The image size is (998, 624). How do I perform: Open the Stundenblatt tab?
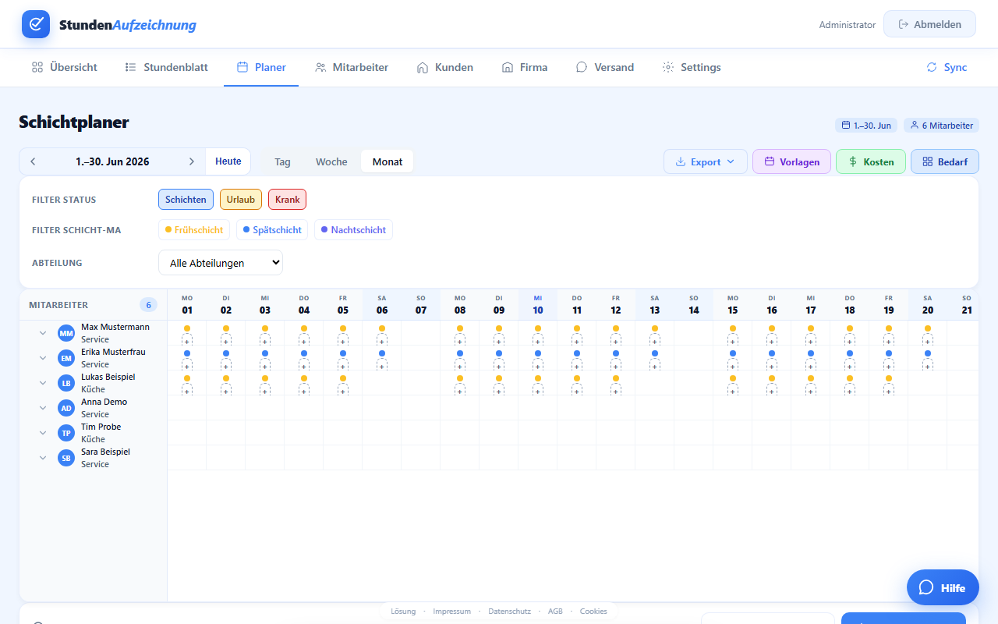coord(166,67)
